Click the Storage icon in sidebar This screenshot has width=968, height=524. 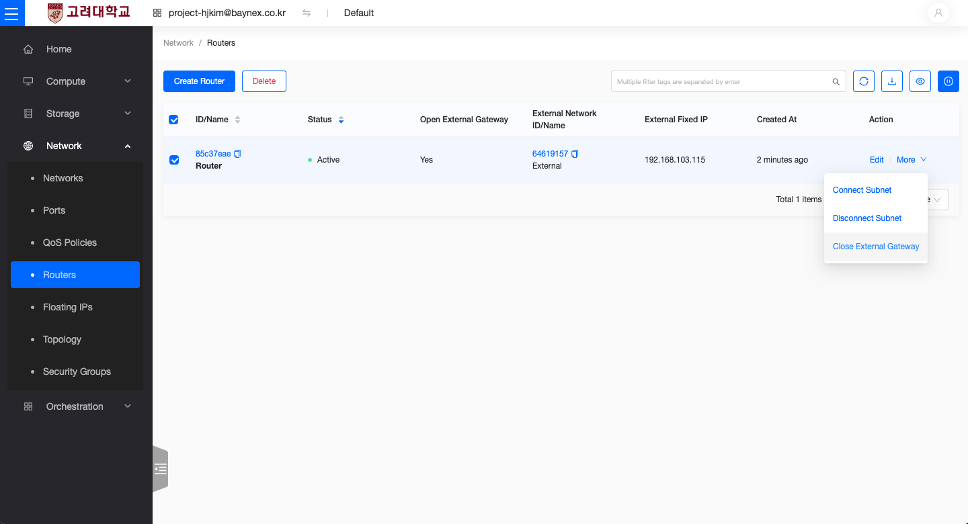coord(28,114)
